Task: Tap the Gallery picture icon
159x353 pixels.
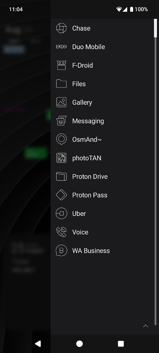Action: point(61,102)
